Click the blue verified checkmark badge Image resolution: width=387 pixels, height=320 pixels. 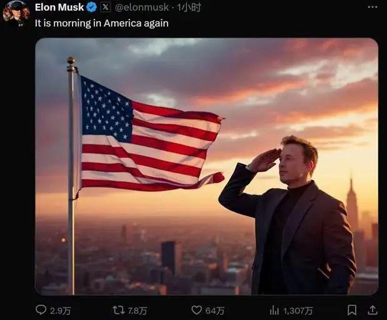pos(91,7)
